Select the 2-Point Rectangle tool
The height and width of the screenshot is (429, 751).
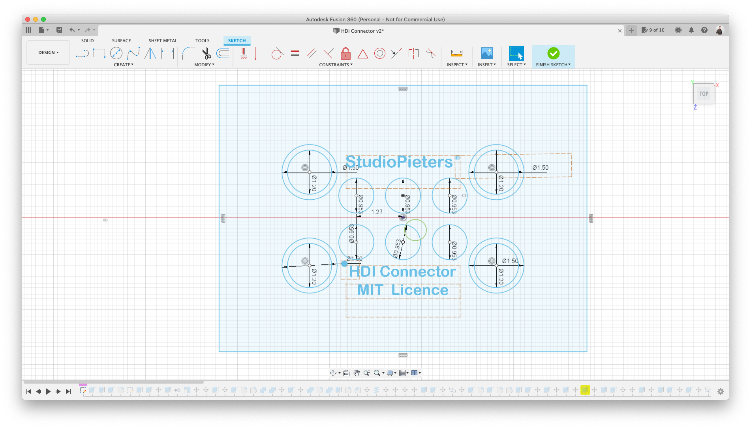pyautogui.click(x=99, y=53)
